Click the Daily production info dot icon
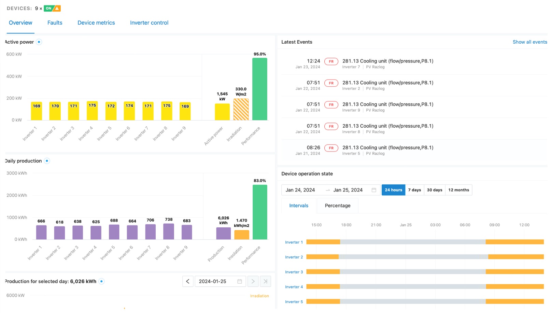 pyautogui.click(x=47, y=161)
